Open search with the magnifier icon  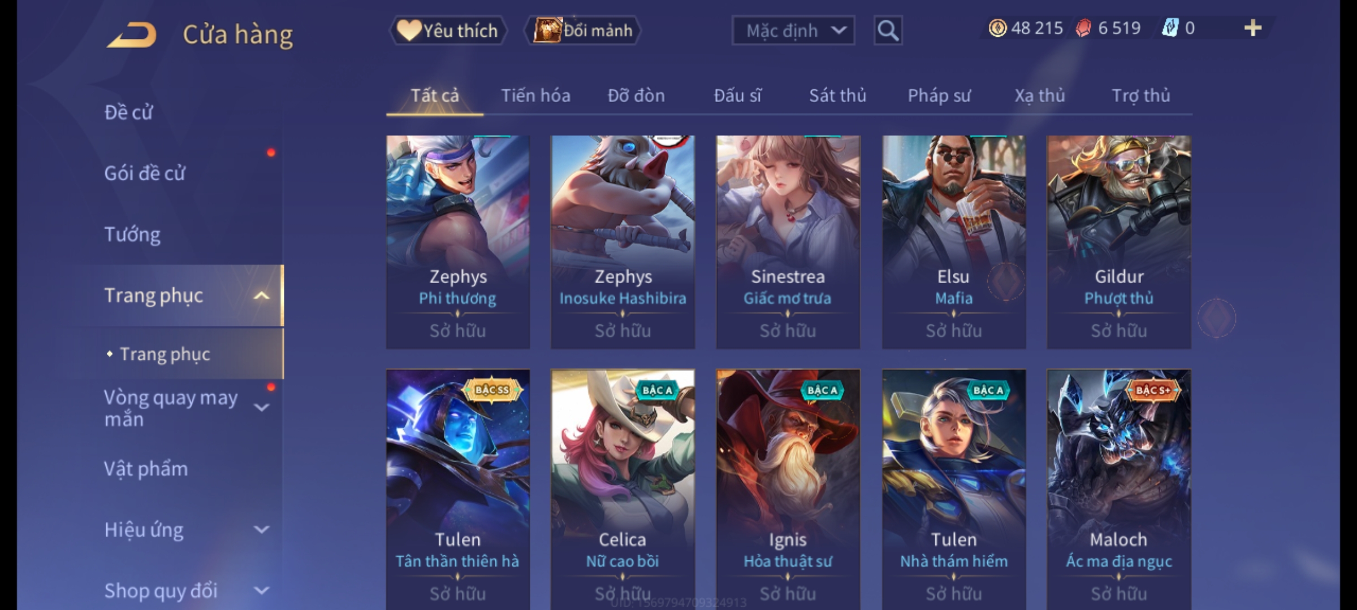pos(888,30)
